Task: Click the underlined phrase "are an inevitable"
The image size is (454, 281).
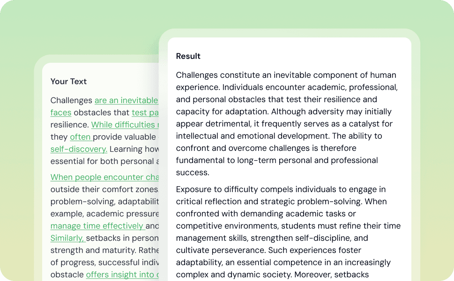Action: (x=126, y=100)
